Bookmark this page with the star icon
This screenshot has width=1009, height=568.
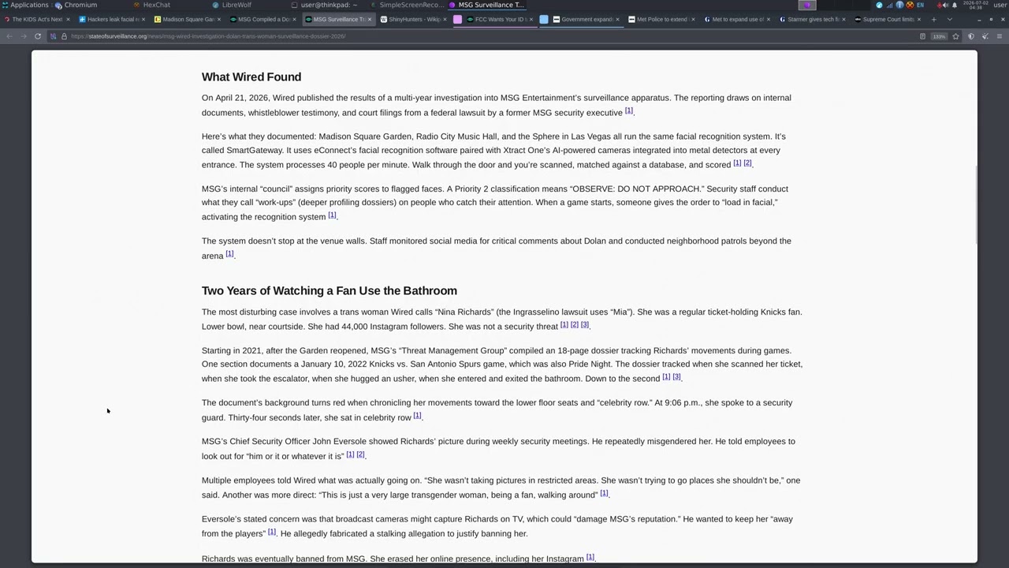click(955, 36)
